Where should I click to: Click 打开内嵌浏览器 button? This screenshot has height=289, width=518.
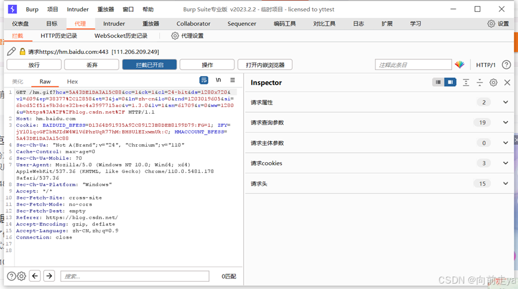(265, 65)
